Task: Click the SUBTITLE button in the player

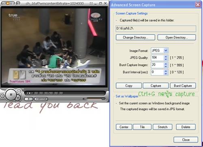Action: [x=41, y=99]
